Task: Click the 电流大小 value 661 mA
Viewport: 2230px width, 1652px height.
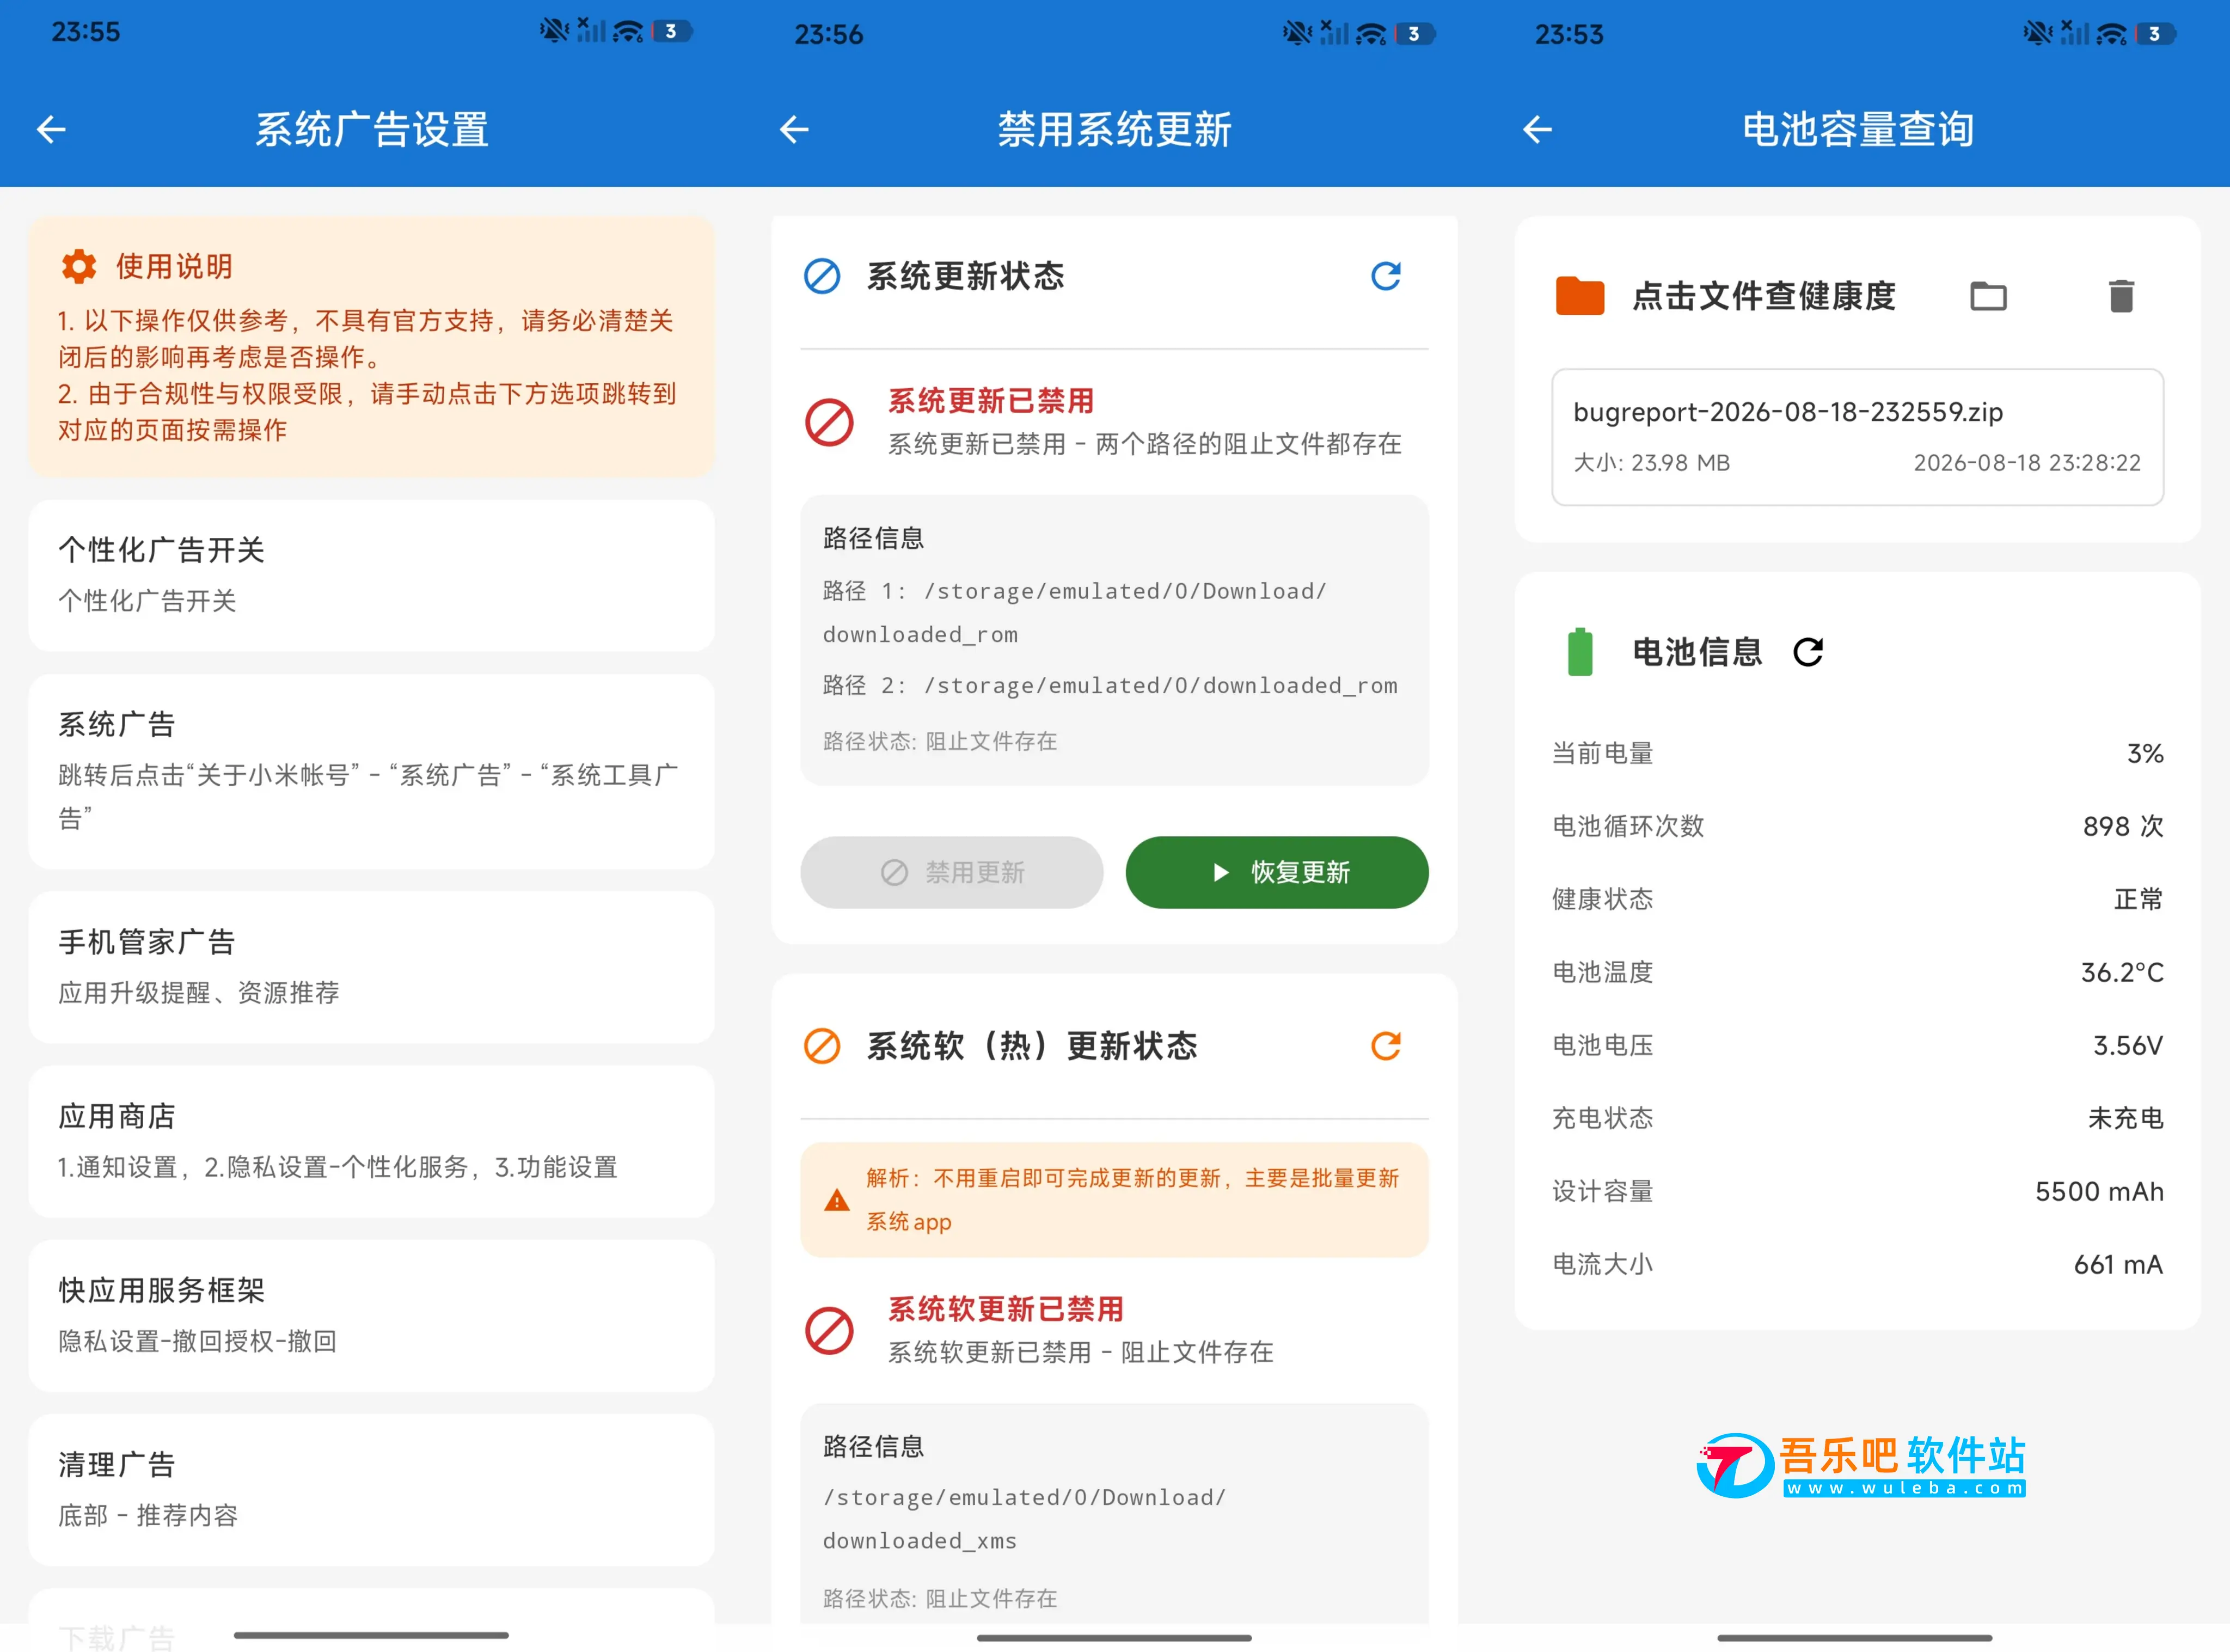Action: 2118,1264
